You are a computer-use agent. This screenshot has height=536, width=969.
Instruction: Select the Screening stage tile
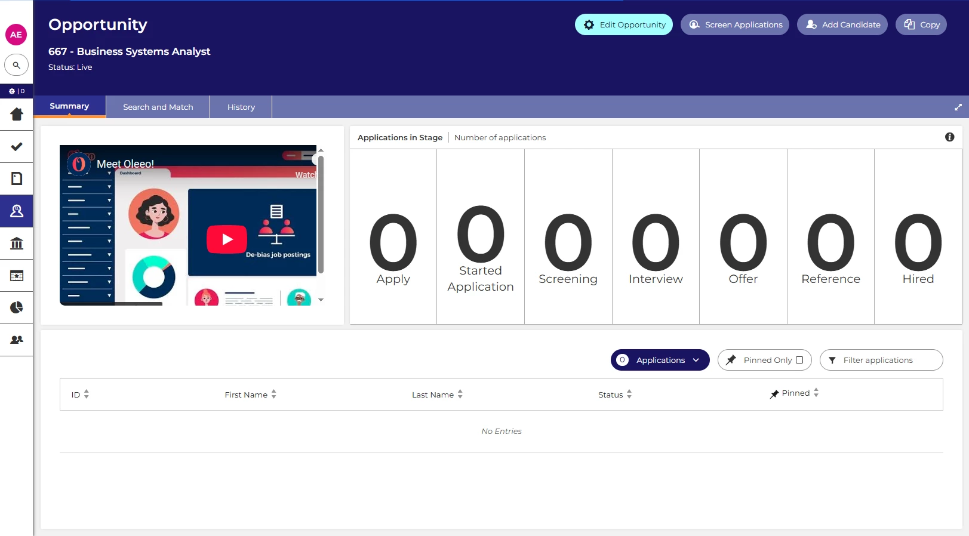click(x=568, y=237)
